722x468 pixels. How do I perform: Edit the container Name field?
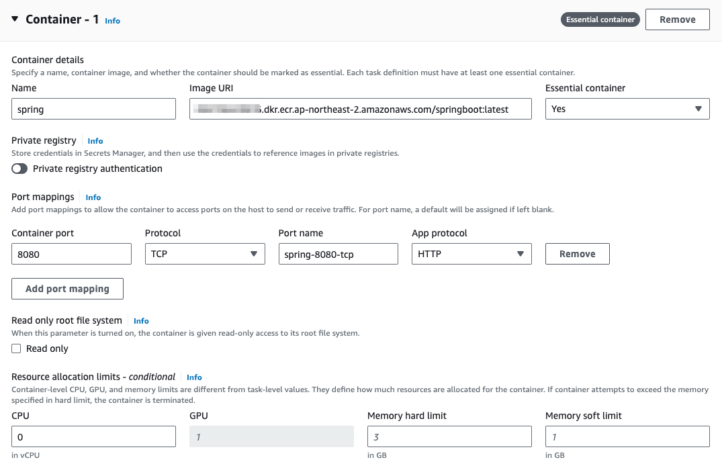pyautogui.click(x=93, y=109)
